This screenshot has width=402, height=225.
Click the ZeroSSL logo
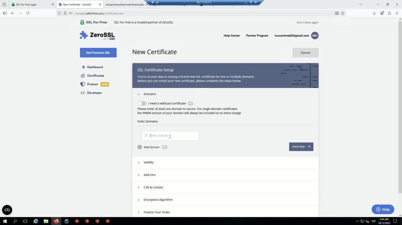[96, 35]
